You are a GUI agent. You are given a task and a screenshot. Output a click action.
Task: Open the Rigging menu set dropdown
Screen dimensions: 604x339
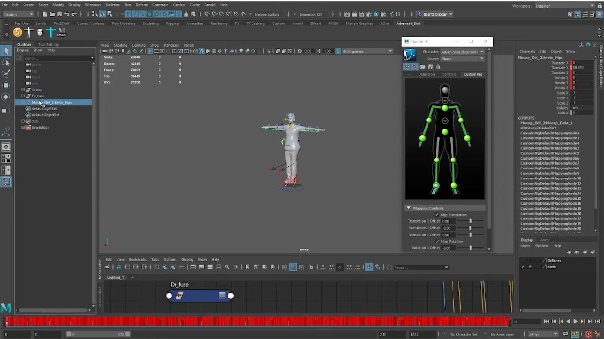pos(18,14)
